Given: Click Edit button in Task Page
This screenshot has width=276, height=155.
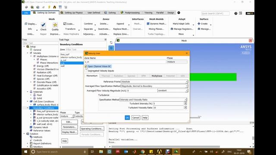Looking at the screenshot, I should (69, 122).
